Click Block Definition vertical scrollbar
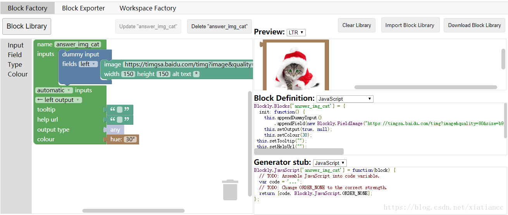 click(x=505, y=120)
